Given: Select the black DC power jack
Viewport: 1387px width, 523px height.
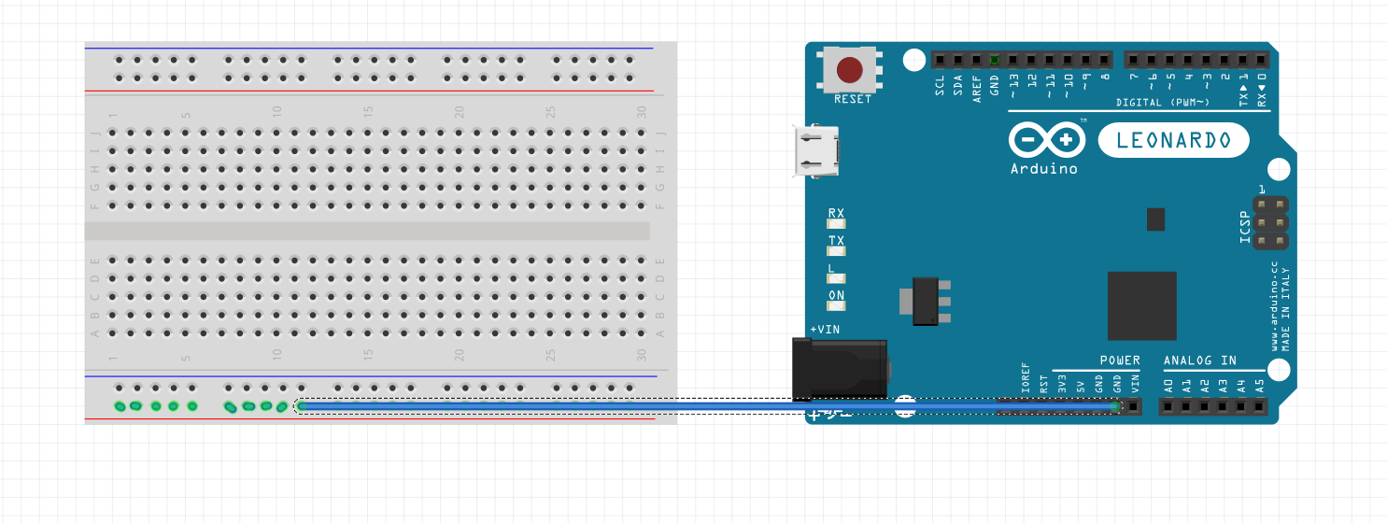Looking at the screenshot, I should click(x=840, y=370).
